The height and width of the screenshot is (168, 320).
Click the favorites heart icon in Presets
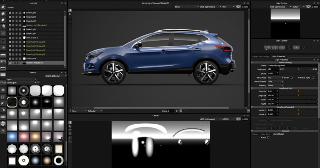38,82
